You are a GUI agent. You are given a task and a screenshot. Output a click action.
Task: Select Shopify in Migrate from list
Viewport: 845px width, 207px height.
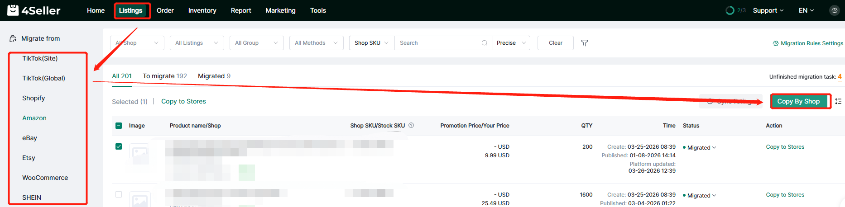[34, 98]
